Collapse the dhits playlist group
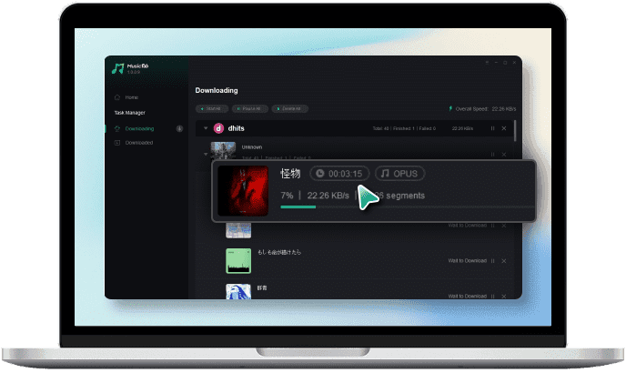This screenshot has width=626, height=373. (206, 128)
